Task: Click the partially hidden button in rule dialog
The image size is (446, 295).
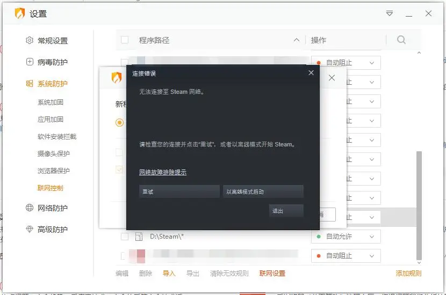Action: click(x=327, y=215)
